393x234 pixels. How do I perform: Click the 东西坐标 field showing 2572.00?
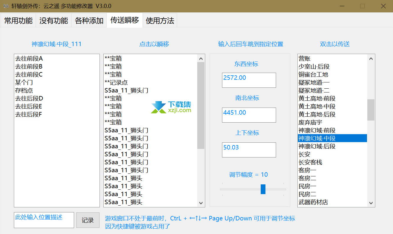pos(249,80)
